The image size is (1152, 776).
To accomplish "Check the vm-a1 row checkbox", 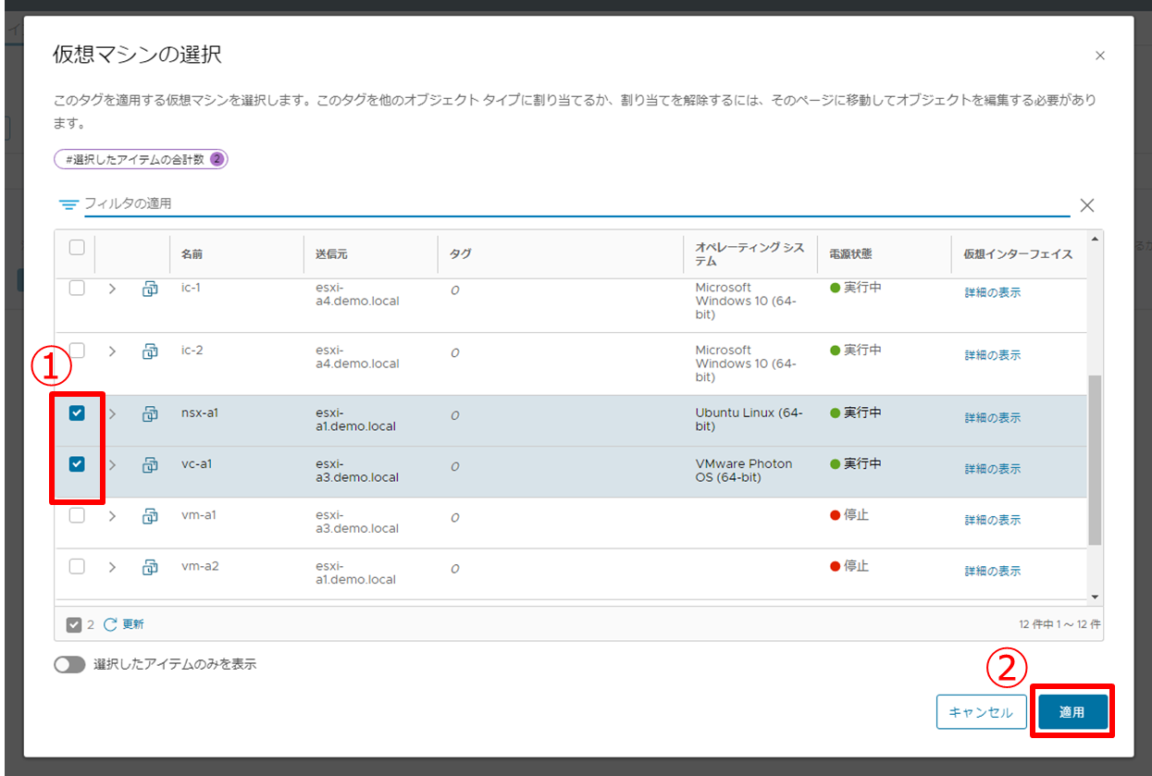I will click(77, 515).
